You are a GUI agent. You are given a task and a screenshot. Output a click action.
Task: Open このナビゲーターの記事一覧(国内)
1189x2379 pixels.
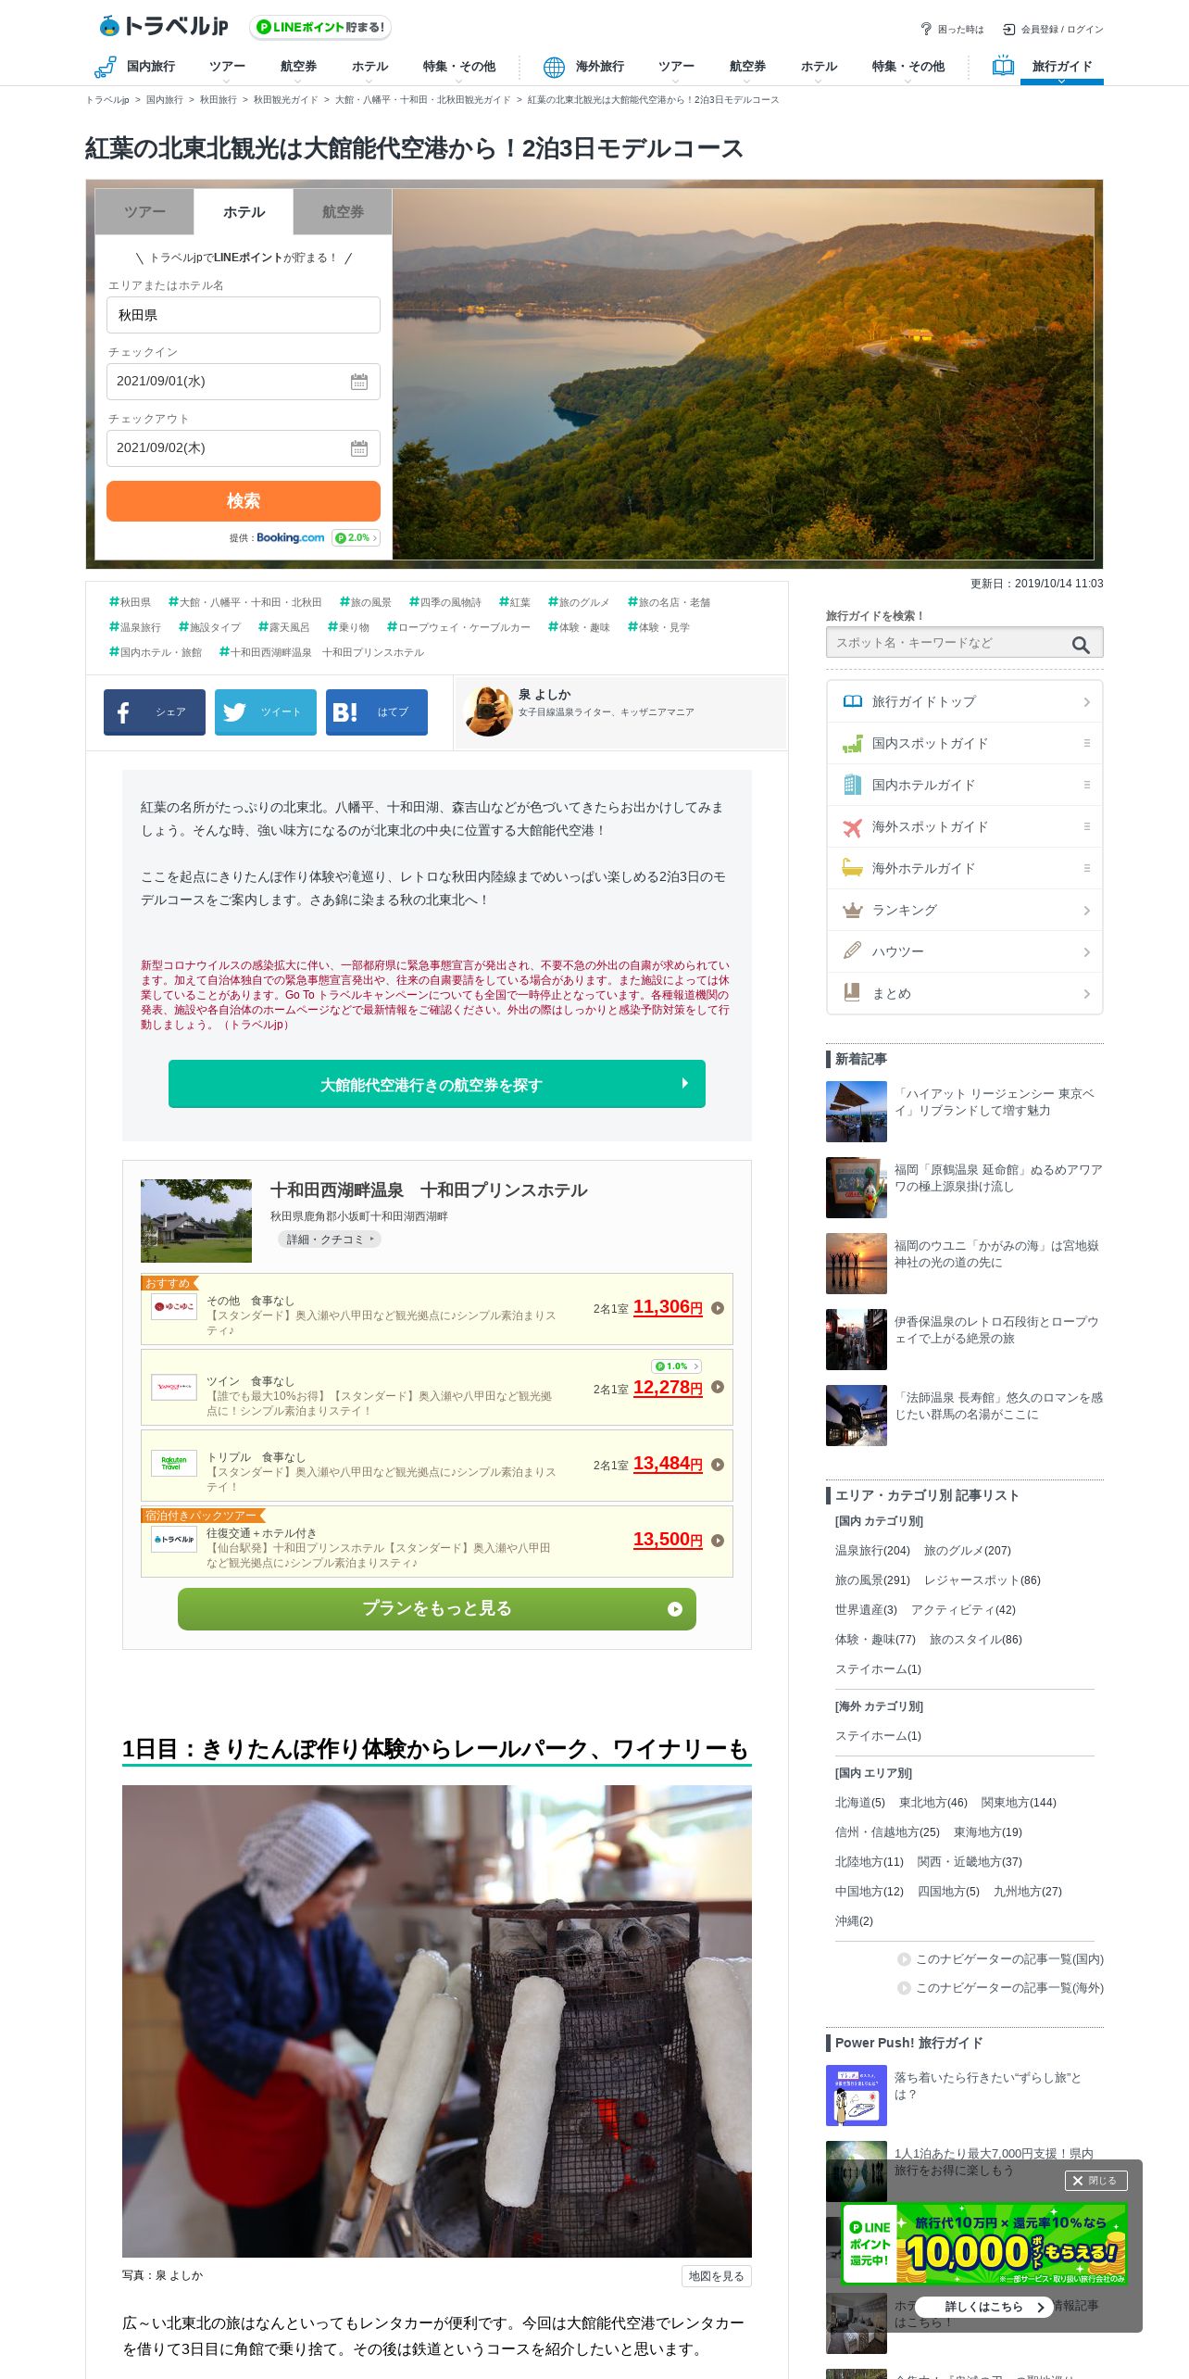click(1000, 1959)
